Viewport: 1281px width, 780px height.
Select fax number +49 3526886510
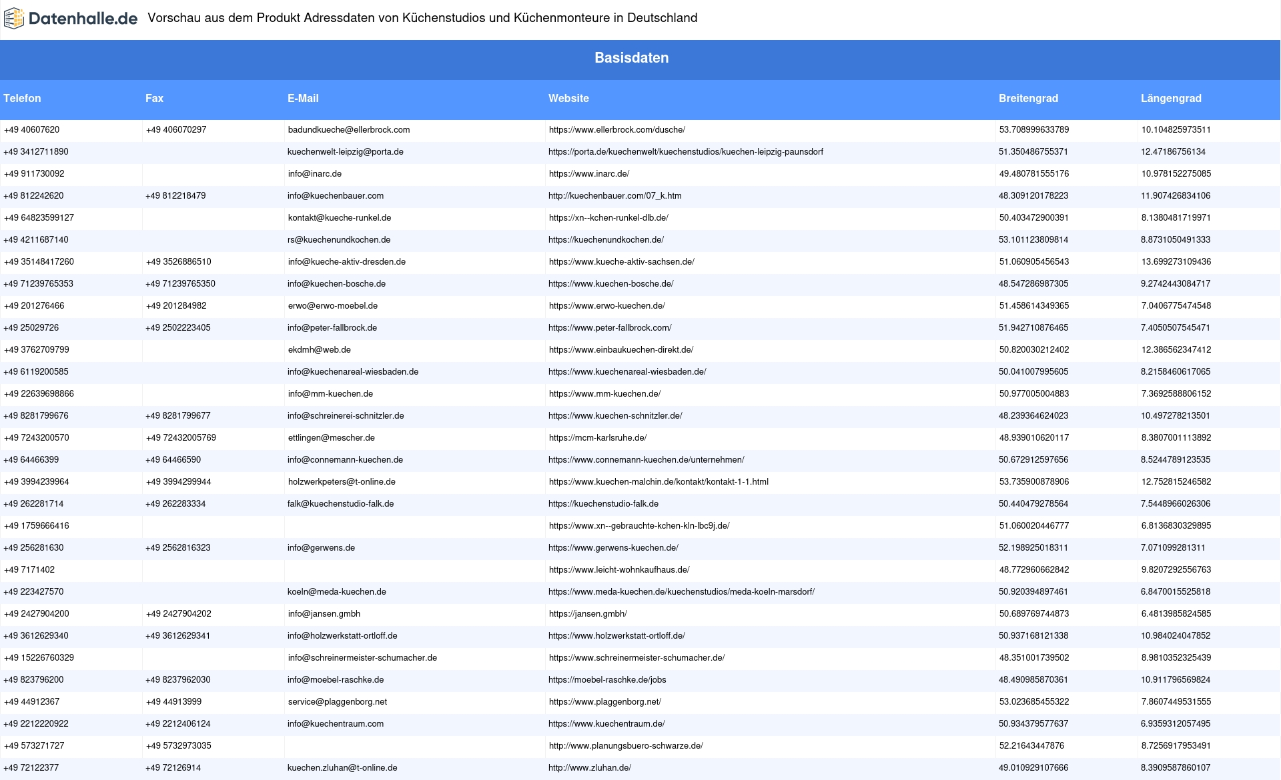179,262
